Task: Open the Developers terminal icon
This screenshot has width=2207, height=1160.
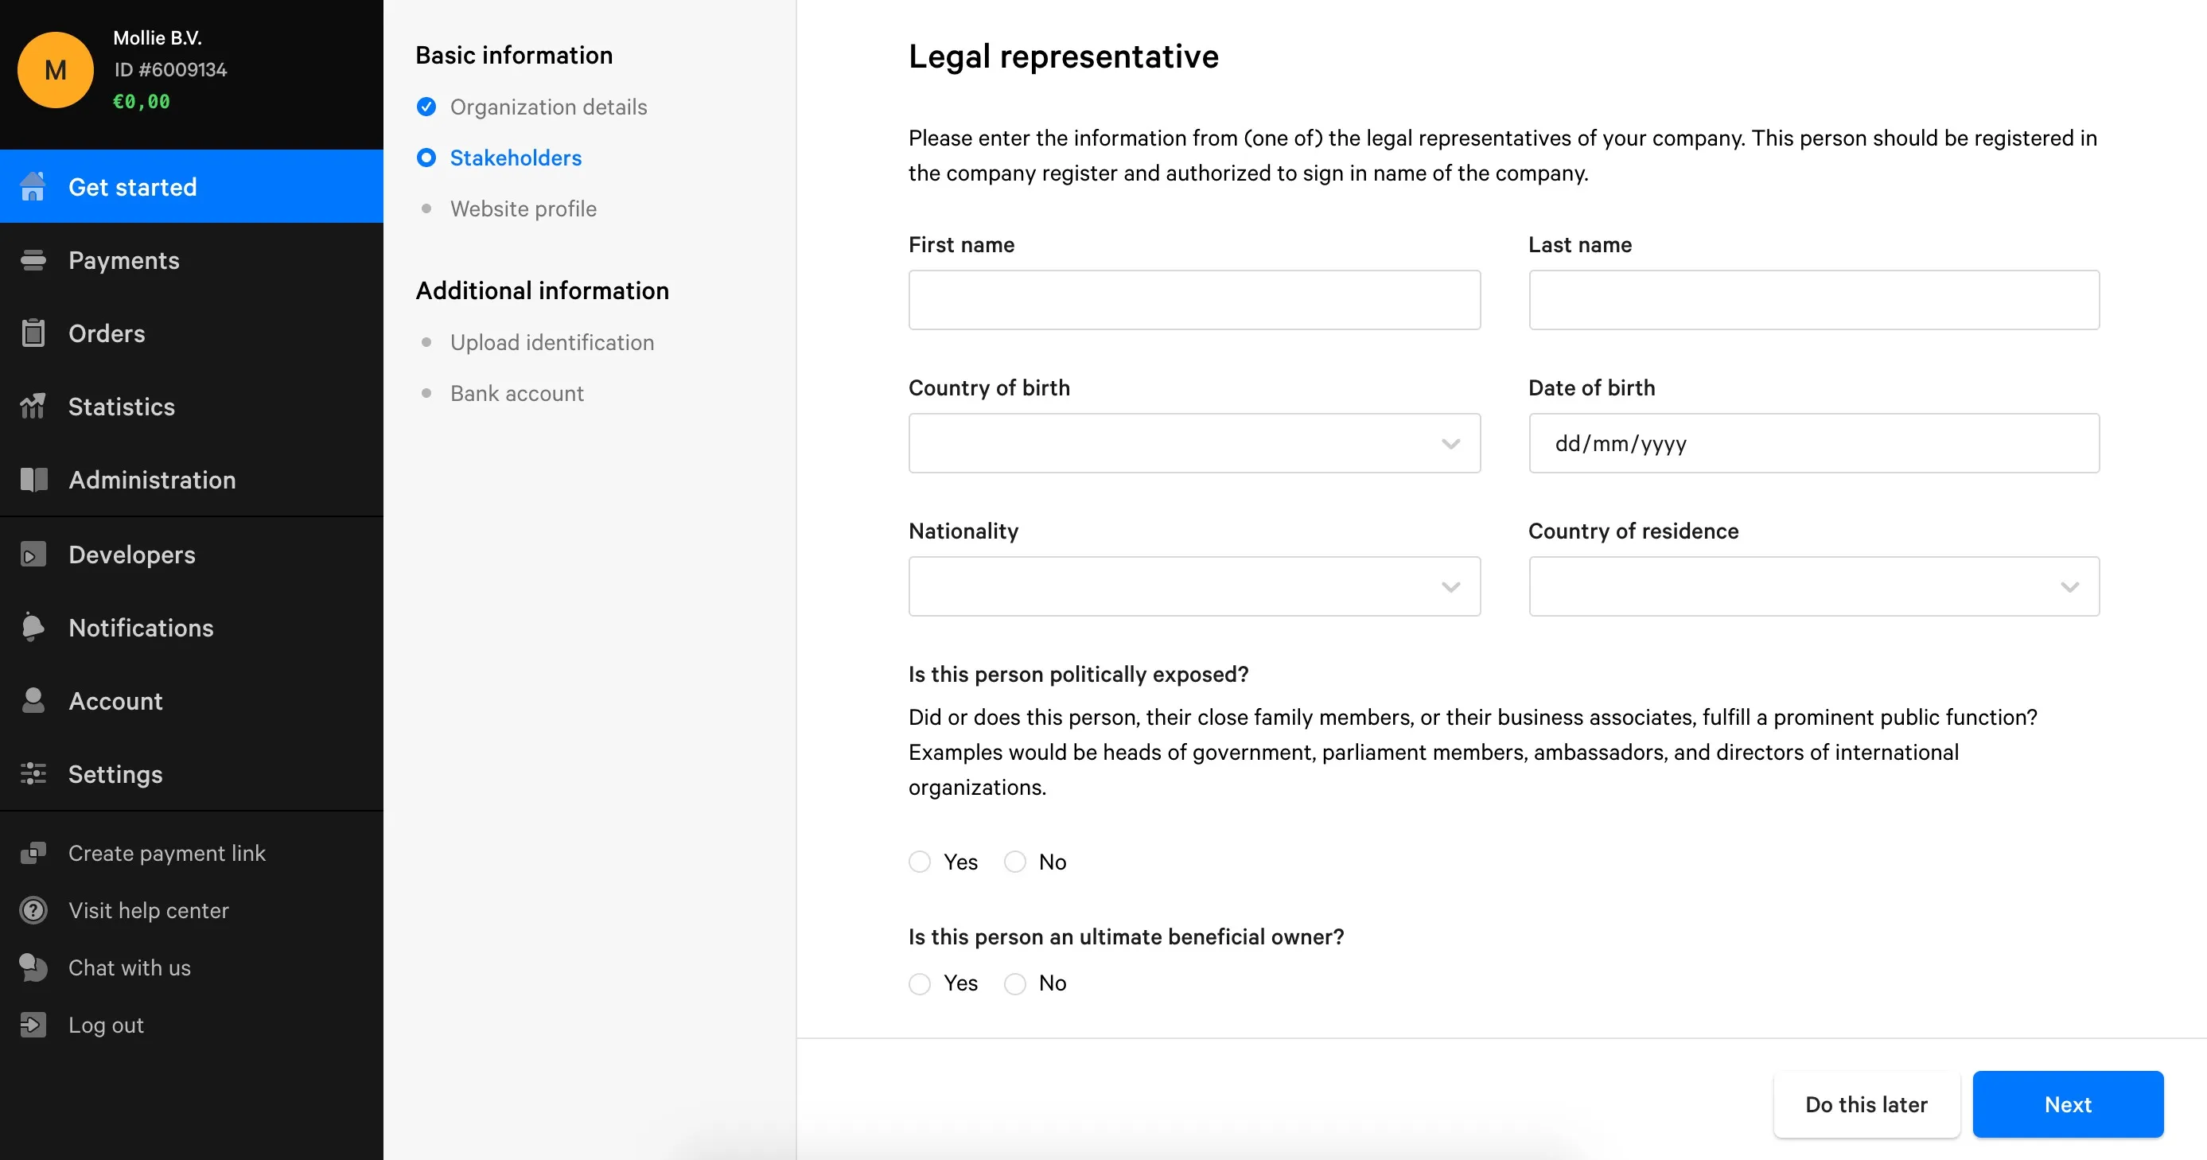Action: (33, 555)
